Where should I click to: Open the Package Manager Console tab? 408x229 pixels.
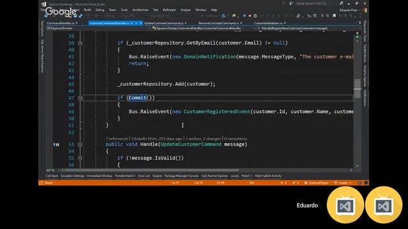click(x=181, y=176)
